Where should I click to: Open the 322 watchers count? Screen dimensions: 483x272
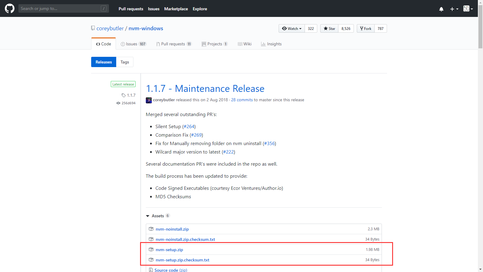coord(311,28)
